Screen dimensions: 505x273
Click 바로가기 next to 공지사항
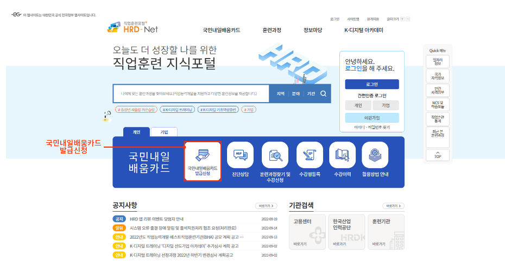click(x=266, y=206)
